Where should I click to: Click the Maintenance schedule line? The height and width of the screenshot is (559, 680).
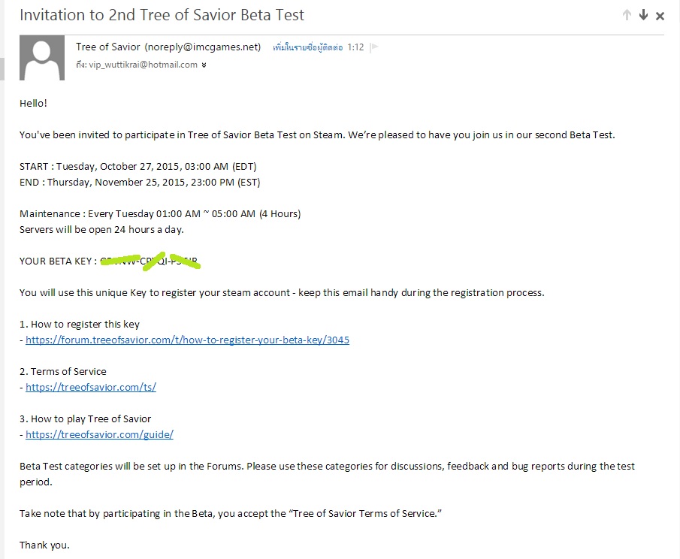coord(160,213)
